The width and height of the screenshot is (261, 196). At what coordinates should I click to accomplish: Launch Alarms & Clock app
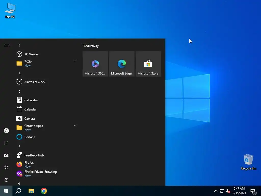point(47,82)
